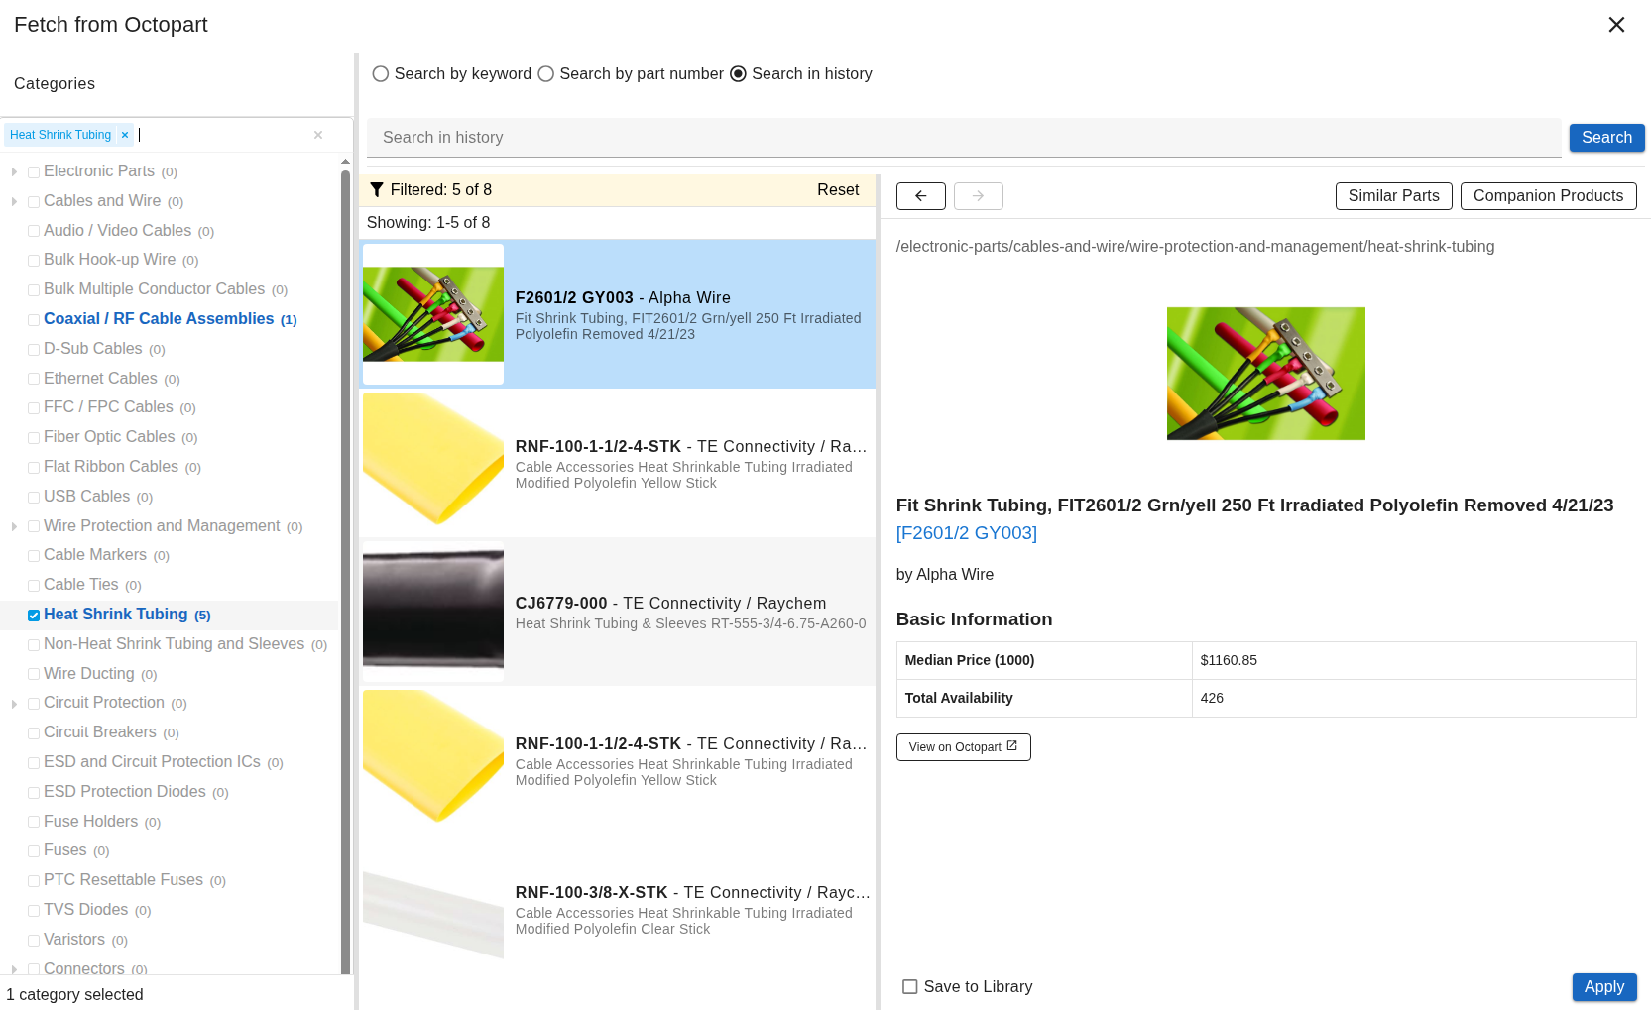Image resolution: width=1651 pixels, height=1010 pixels.
Task: Check the Coaxial / RF Cable Assemblies category
Action: click(34, 320)
